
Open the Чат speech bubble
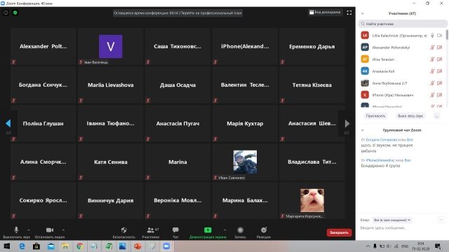point(175,230)
